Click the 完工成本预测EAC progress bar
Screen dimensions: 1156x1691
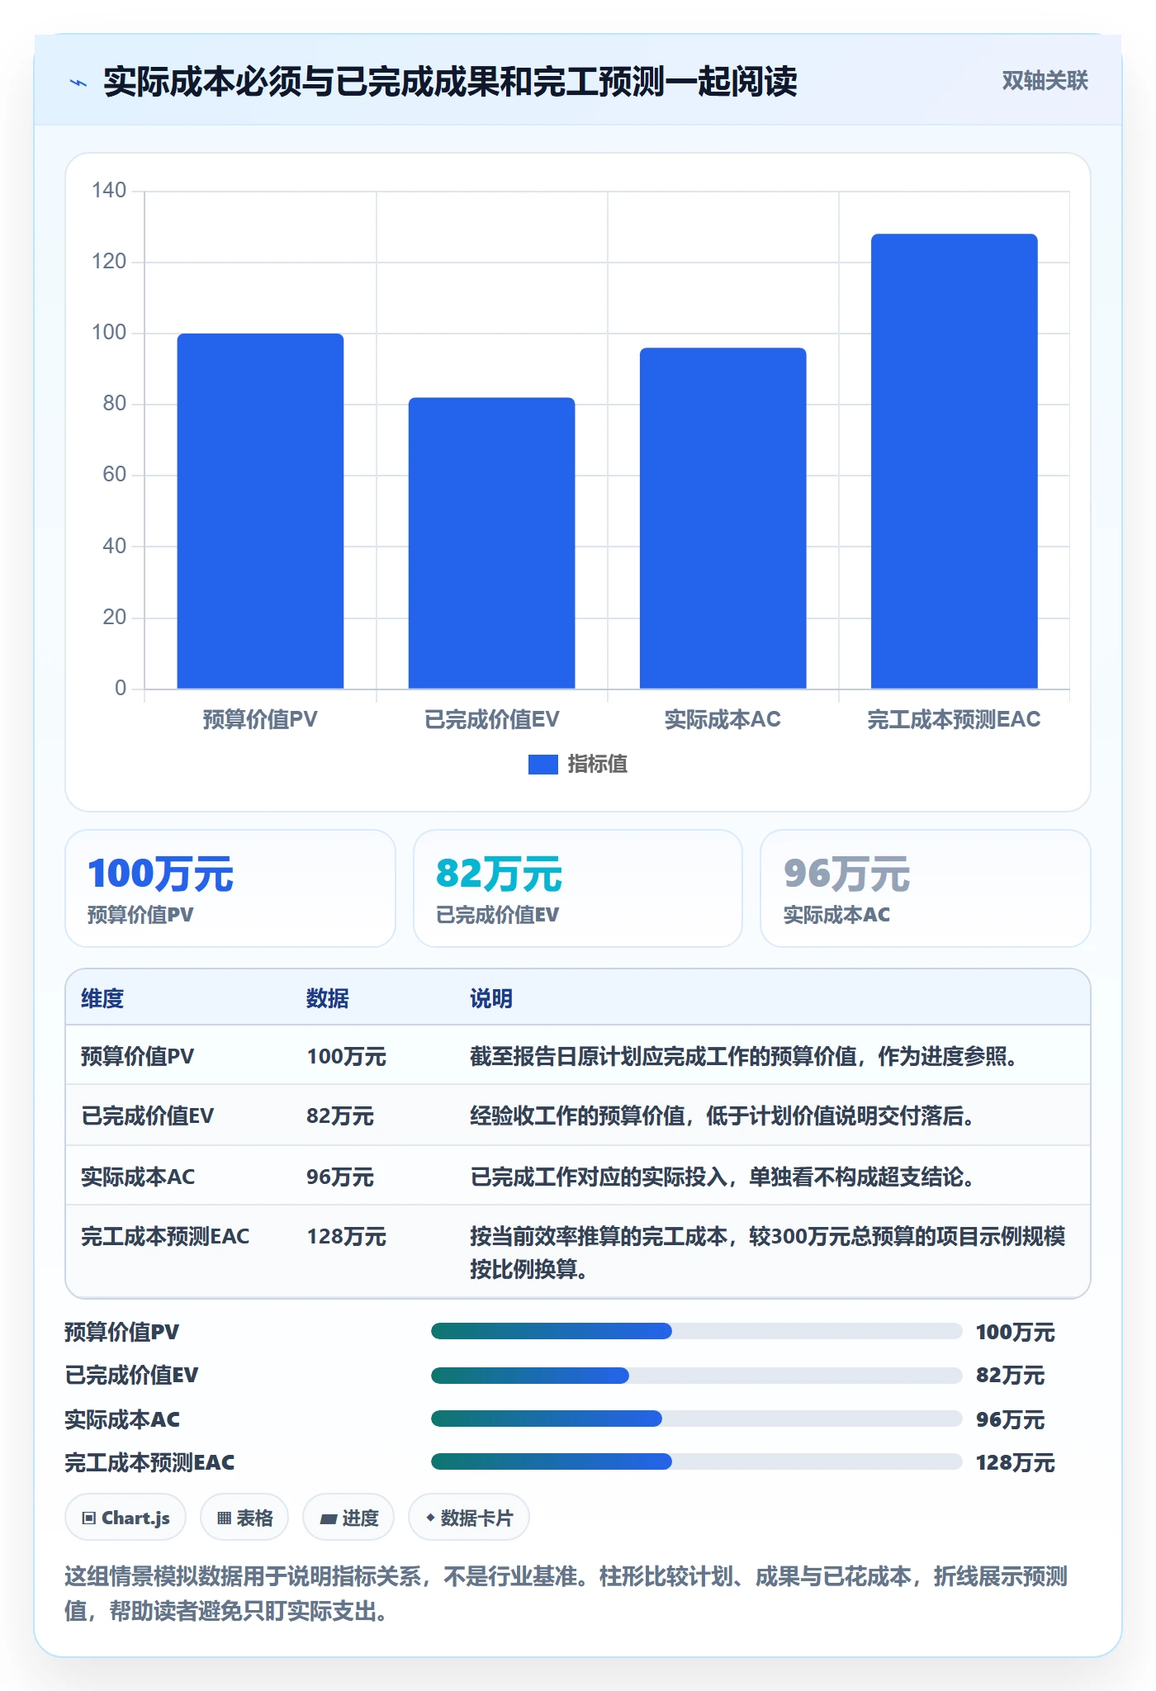(x=696, y=1461)
